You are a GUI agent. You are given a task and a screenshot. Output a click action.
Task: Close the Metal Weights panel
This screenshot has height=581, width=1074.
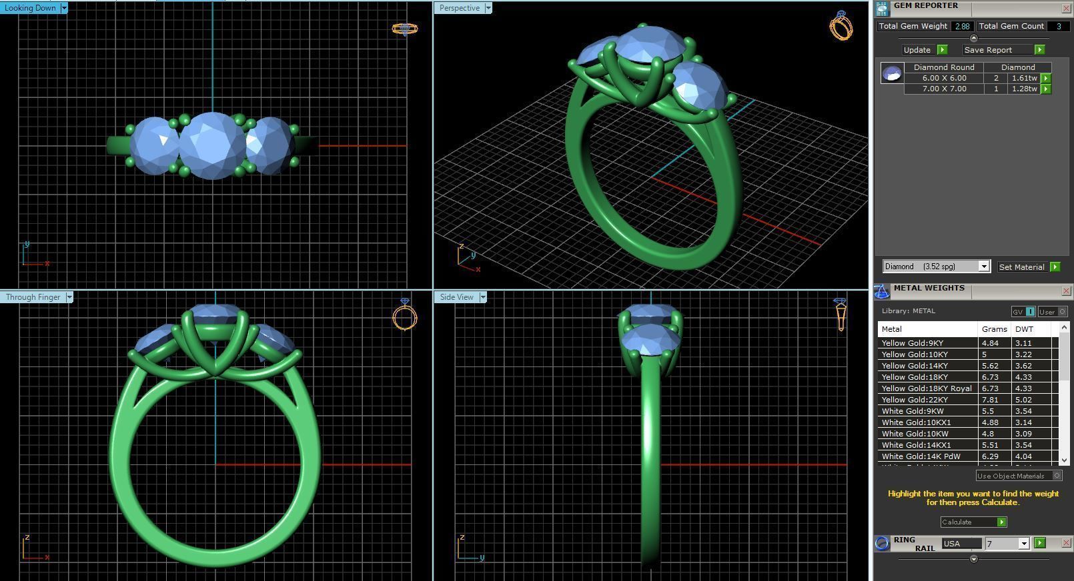(x=1066, y=290)
